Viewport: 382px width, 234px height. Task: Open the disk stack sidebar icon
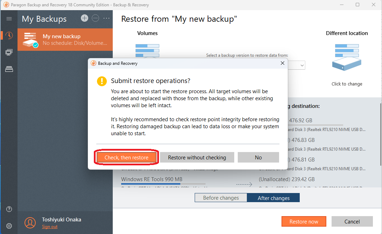pos(9,69)
